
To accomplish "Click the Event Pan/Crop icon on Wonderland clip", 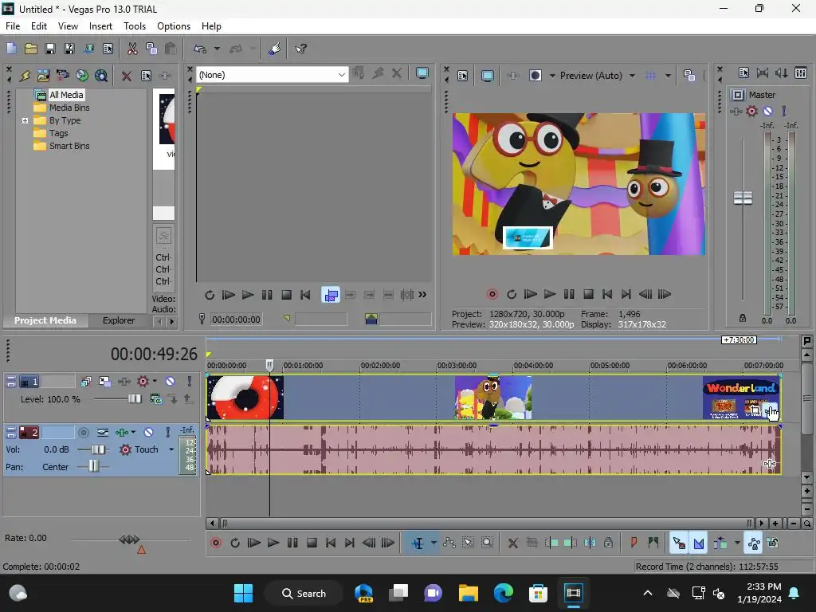I will [755, 410].
